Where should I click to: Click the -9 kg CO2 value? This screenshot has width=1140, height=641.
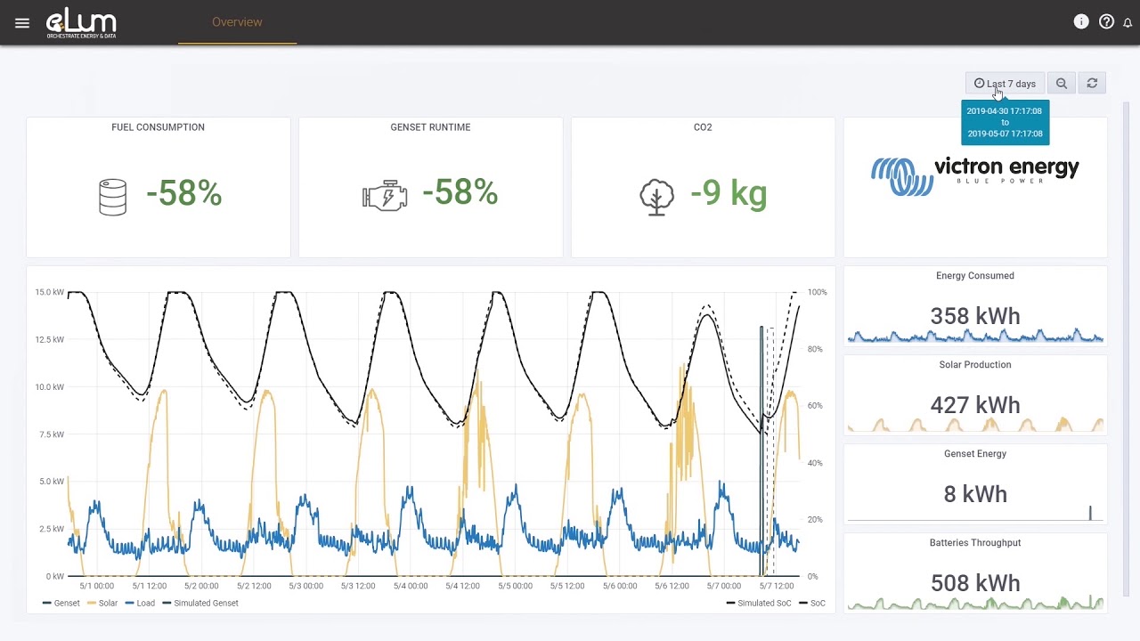[x=729, y=193]
